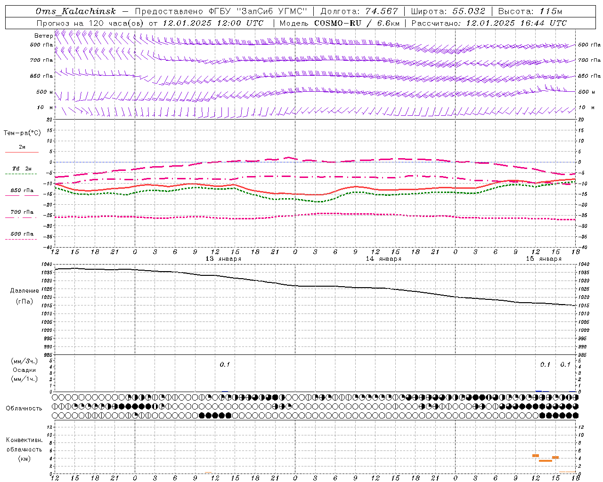Click the 500 м wind level label on left
Screen dimensions: 603x482
click(45, 92)
